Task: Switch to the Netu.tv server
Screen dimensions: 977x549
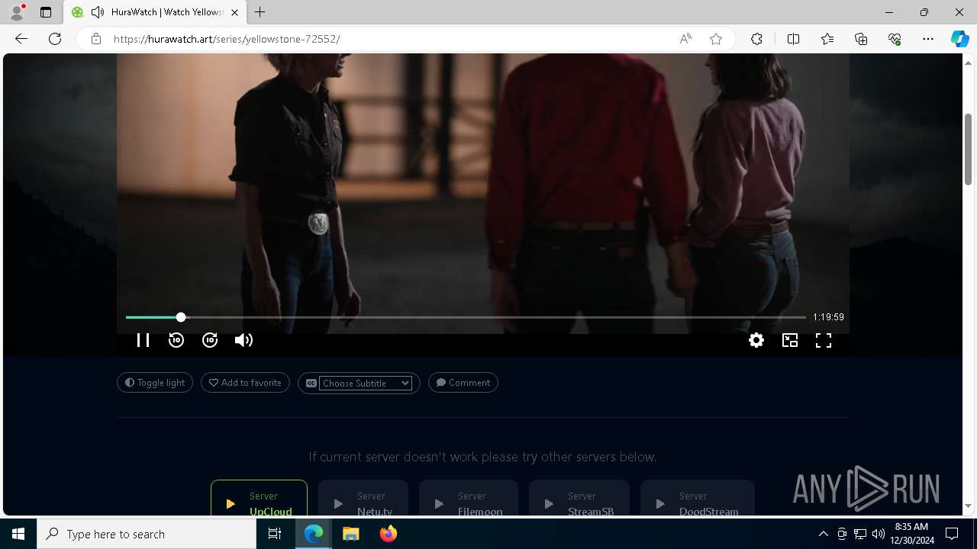Action: coord(363,499)
